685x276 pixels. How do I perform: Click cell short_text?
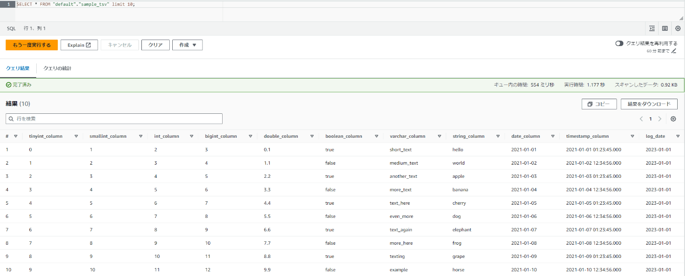pos(401,149)
